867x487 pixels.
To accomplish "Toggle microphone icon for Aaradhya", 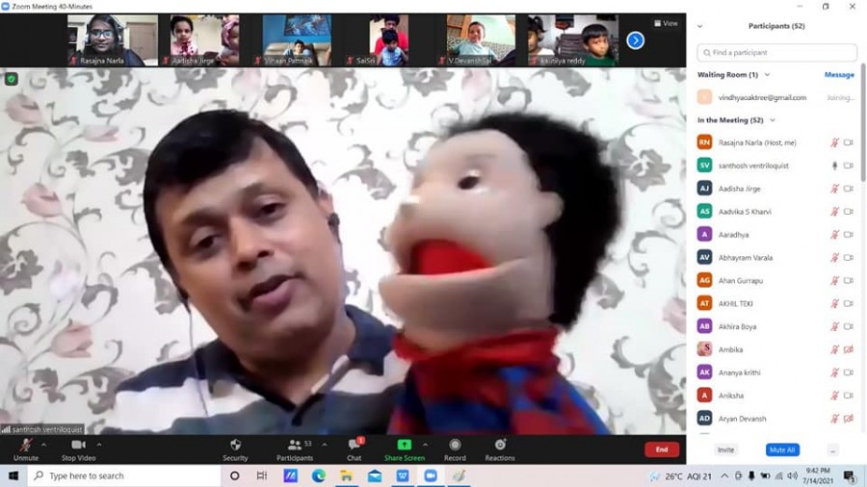I will coord(835,235).
